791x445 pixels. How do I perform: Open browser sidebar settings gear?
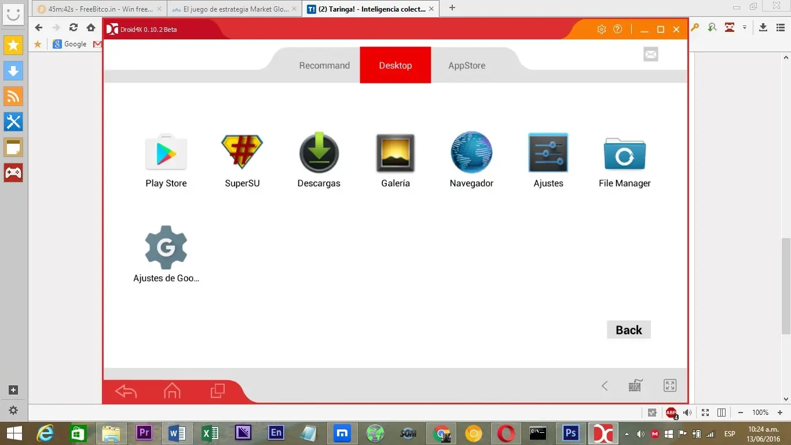point(13,410)
